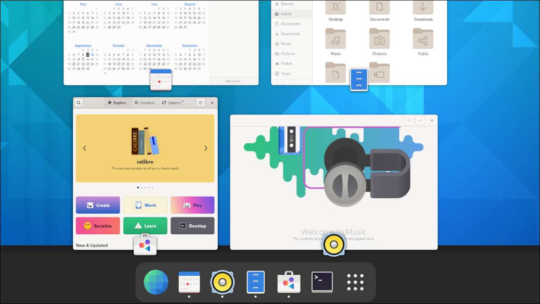Click the Software badge icon on Software window
This screenshot has height=304, width=540.
tap(145, 245)
